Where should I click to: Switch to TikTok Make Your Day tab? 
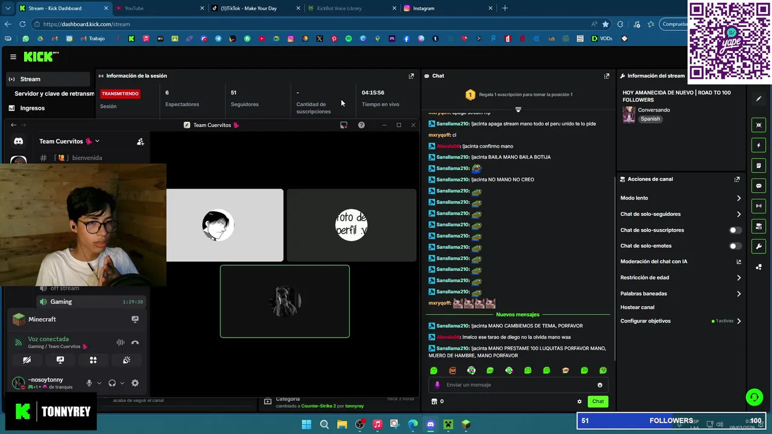[x=256, y=8]
